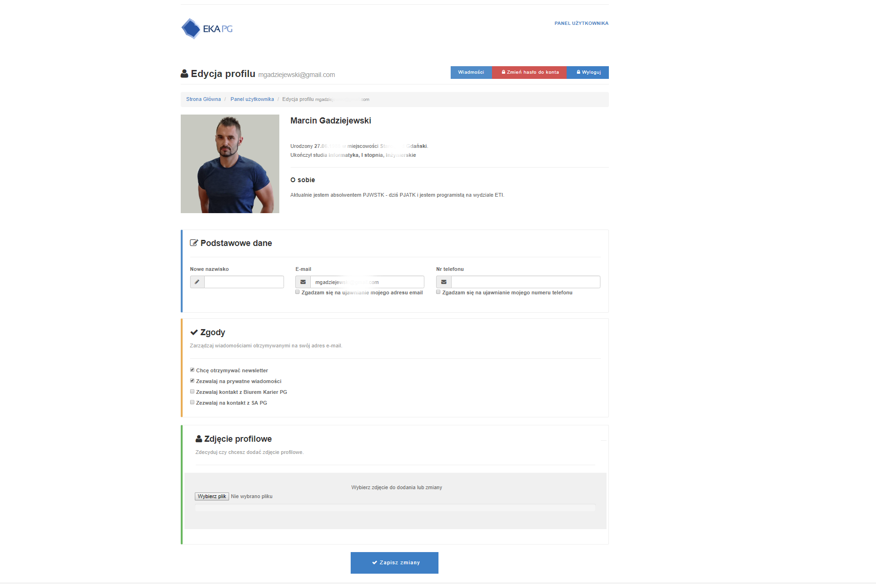Click the upload progress bar below file chooser

395,507
